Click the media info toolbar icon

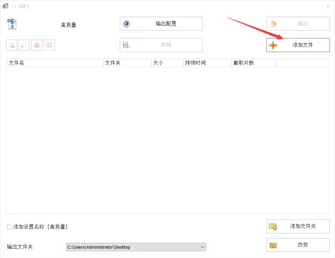tap(49, 45)
